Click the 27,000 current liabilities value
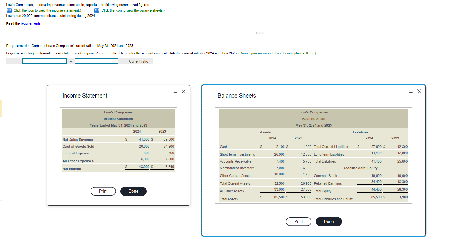 (376, 146)
